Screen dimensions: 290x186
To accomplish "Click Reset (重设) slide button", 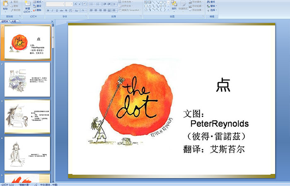I will (37, 6).
